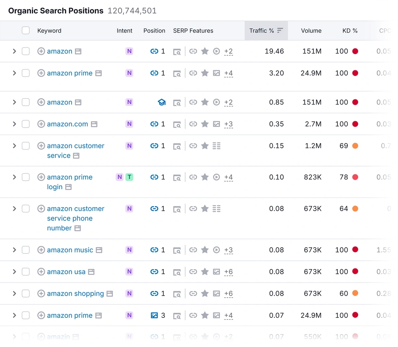Add amazon.com keyword using its plus icon
Screen dimensions: 398x347
click(x=41, y=124)
